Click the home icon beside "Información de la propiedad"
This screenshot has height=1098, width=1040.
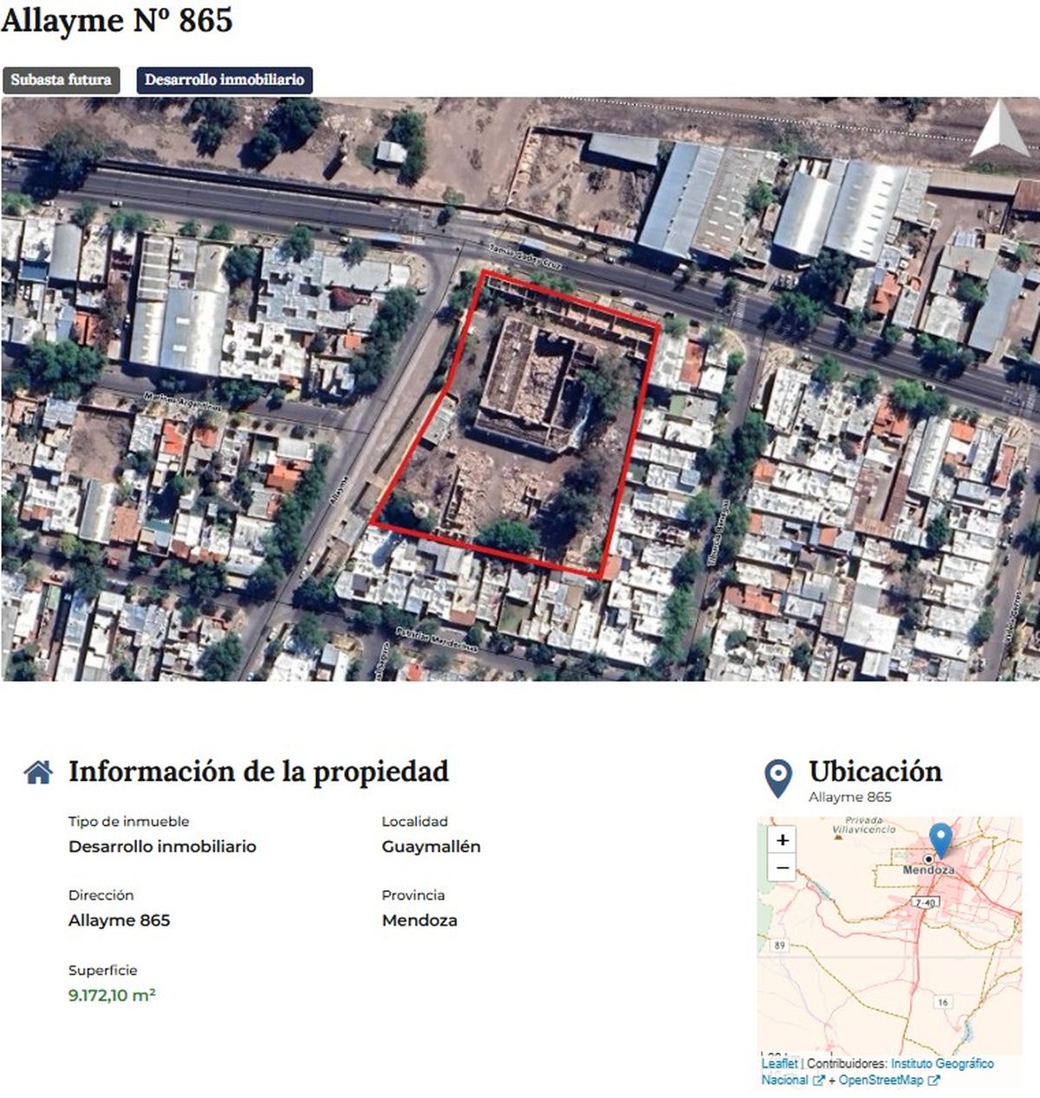pos(38,772)
